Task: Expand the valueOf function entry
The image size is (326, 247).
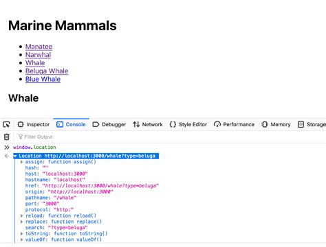Action: pyautogui.click(x=21, y=239)
